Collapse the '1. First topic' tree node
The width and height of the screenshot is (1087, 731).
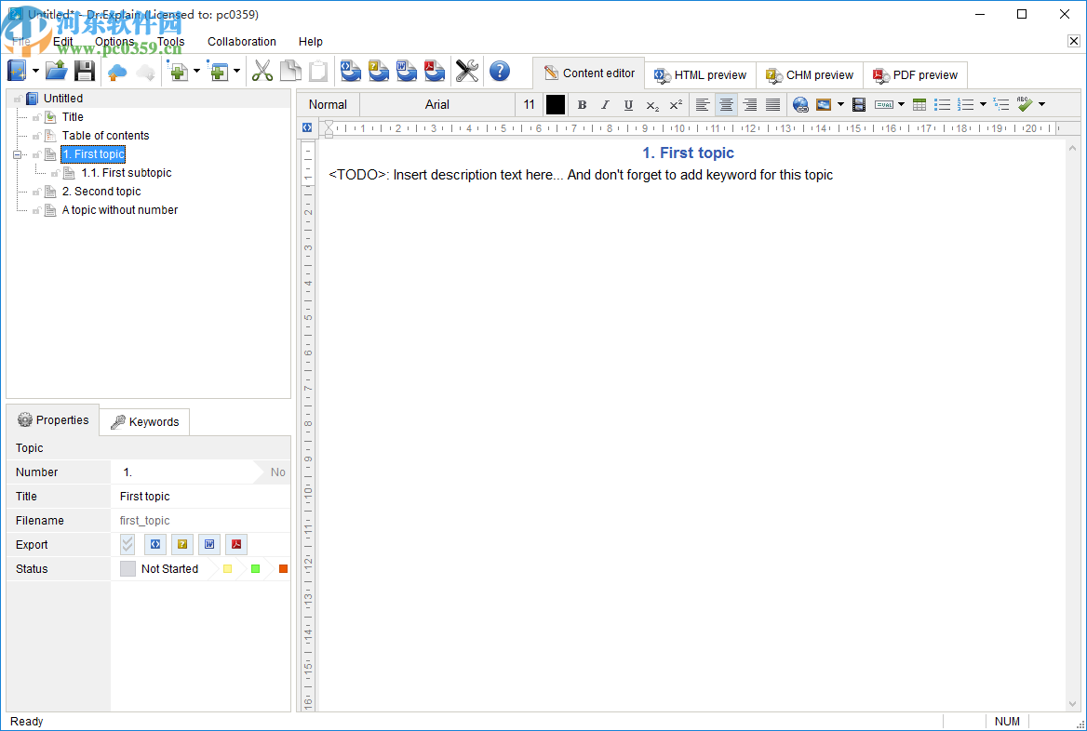[17, 154]
